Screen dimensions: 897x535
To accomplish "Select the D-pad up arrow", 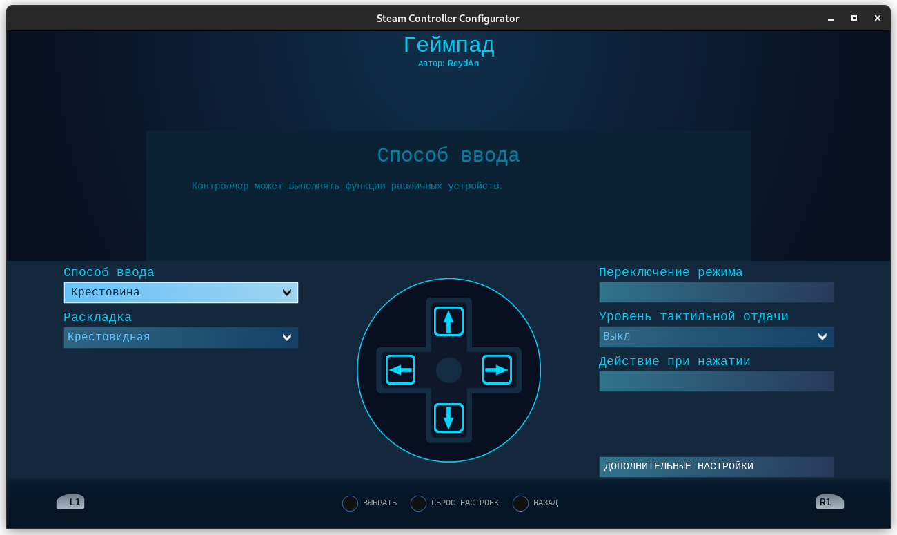I will (448, 322).
